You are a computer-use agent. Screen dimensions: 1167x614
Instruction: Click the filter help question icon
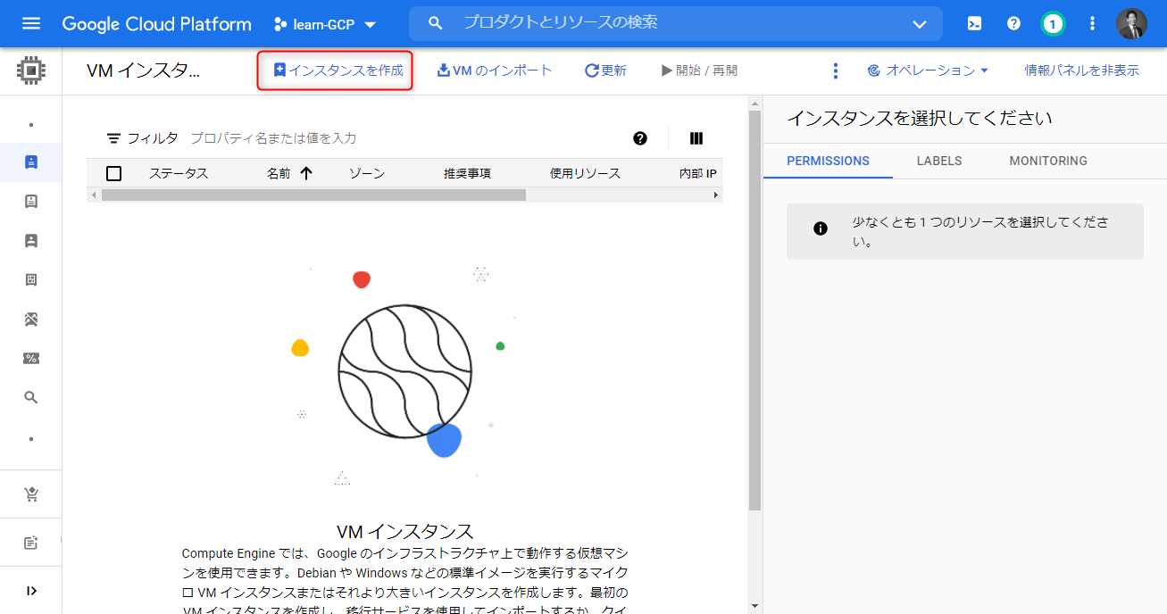[x=640, y=138]
